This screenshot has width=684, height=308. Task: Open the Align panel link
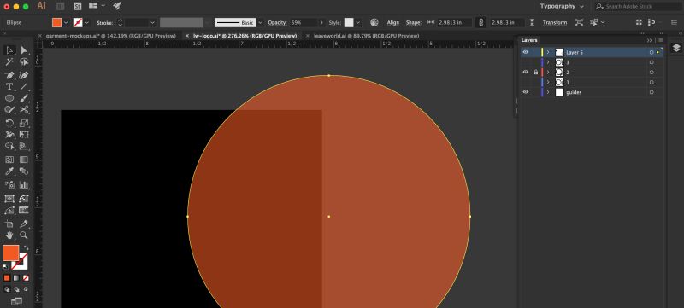(393, 23)
